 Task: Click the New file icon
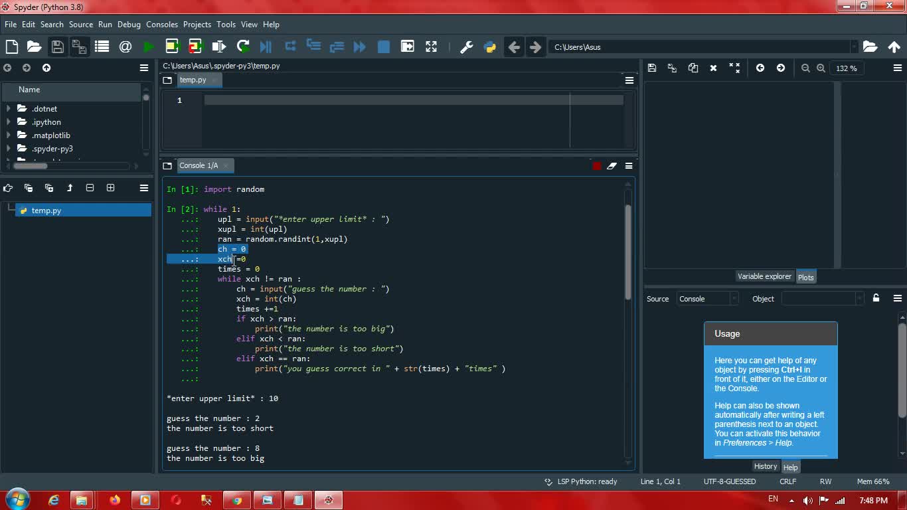(12, 46)
